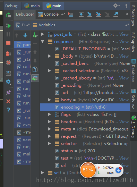137x187 pixels.
Task: Expand the _body bytes node
Action: click(x=50, y=56)
